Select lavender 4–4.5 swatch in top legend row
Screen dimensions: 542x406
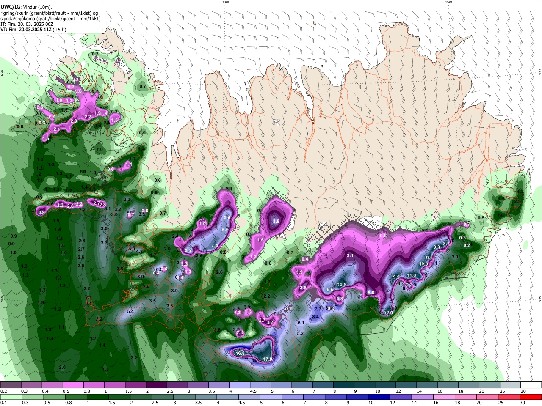point(239,385)
